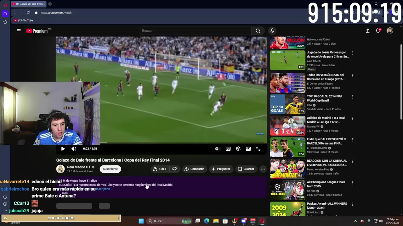
Task: Select the Golazo de Bale browser tab
Action: (x=29, y=4)
